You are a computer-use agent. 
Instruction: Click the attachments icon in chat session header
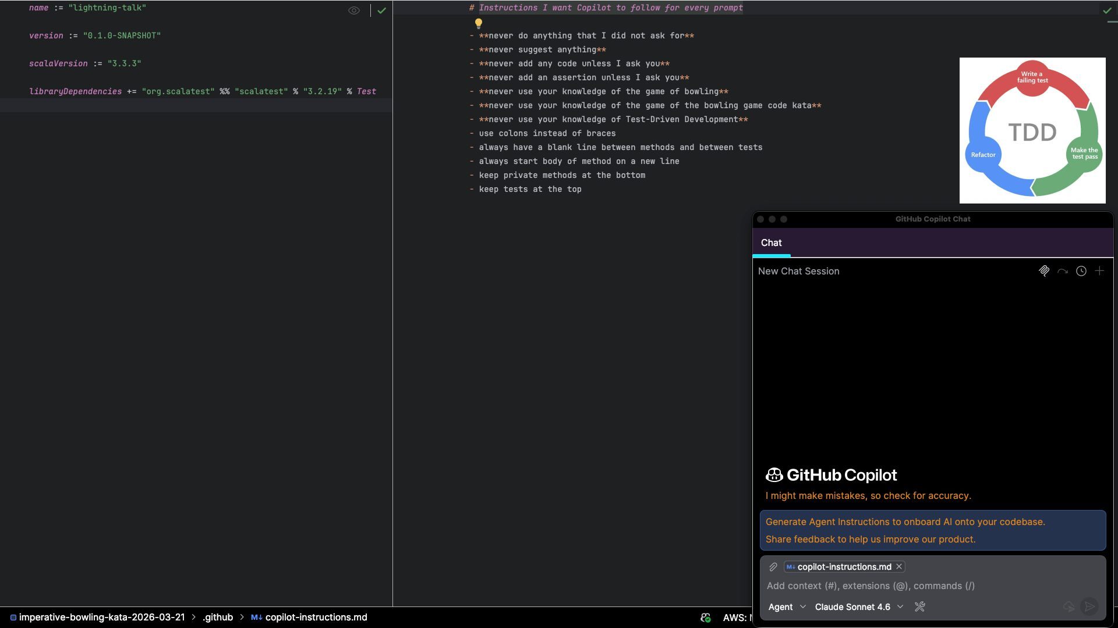(1044, 272)
